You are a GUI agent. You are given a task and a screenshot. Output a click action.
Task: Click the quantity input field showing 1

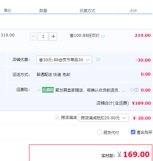[43, 37]
